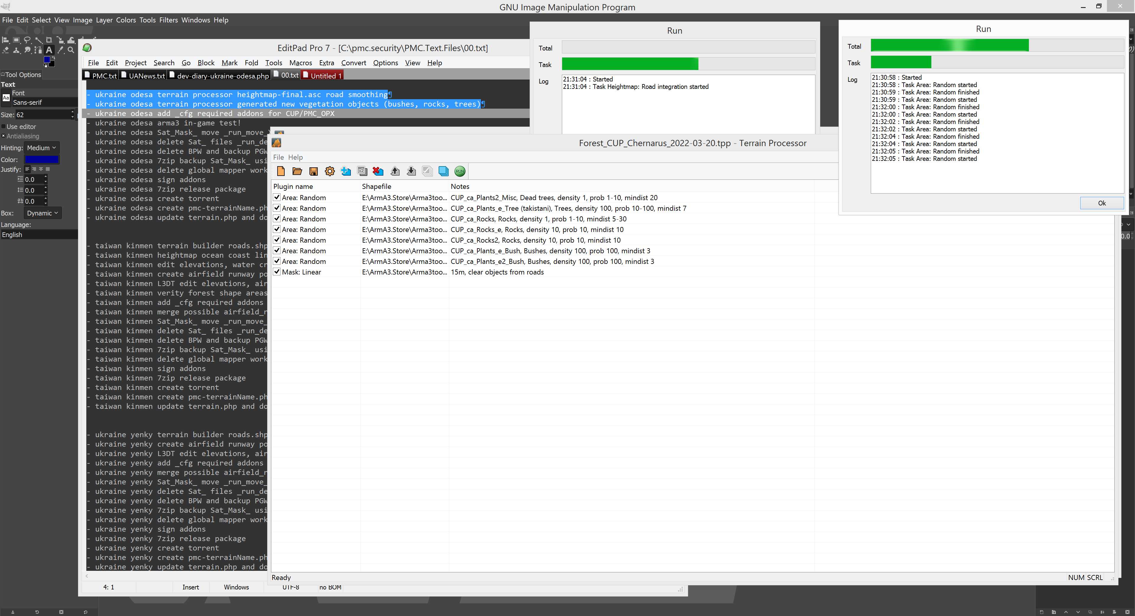Uncheck the Mask: Linear task checkbox

click(x=277, y=272)
